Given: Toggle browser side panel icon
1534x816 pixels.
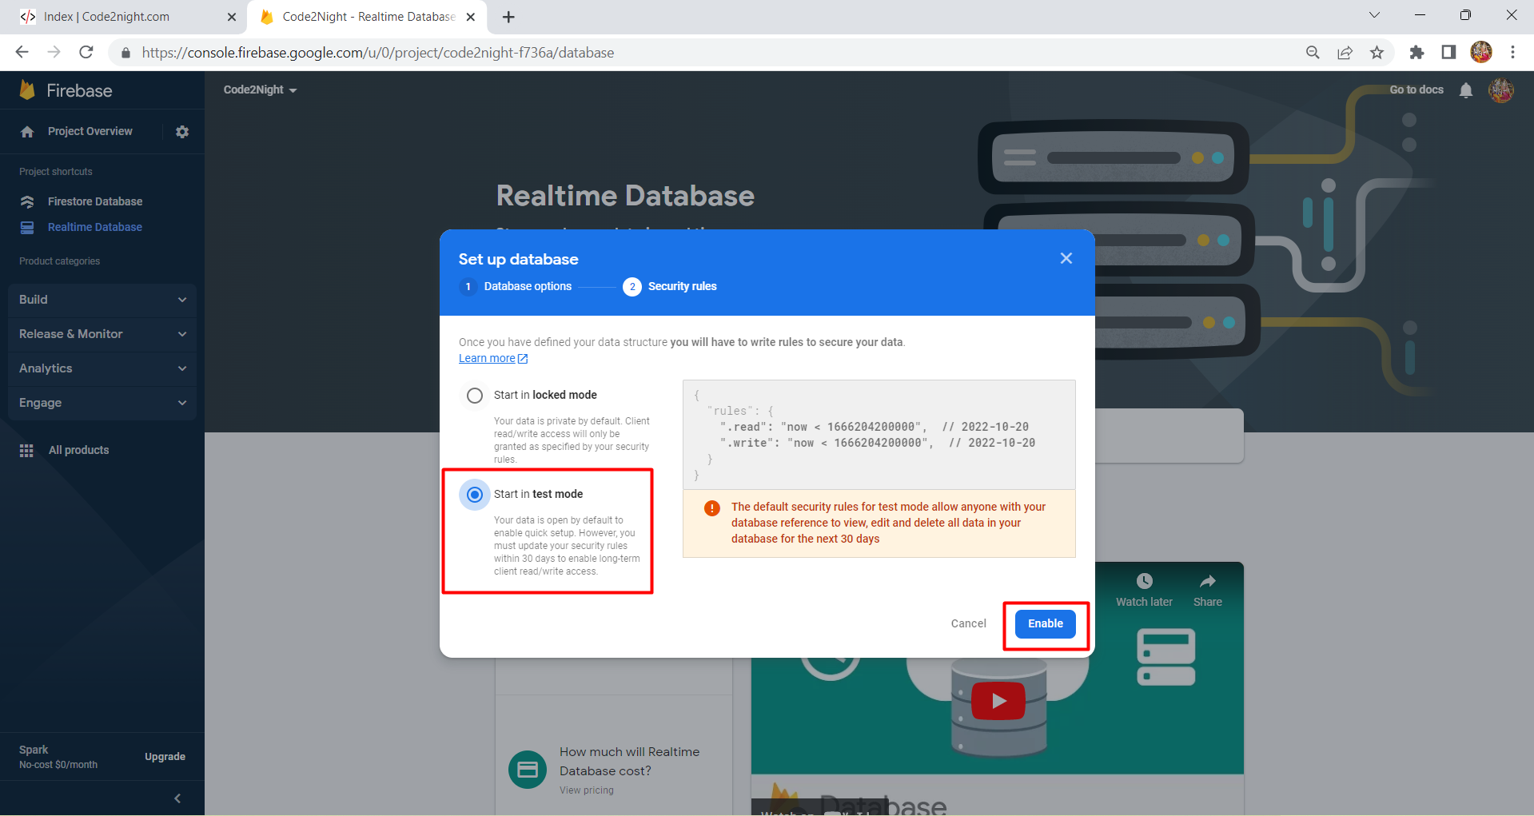Looking at the screenshot, I should (1448, 52).
